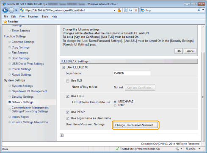Click the Cancel button
The height and width of the screenshot is (153, 207).
(190, 51)
